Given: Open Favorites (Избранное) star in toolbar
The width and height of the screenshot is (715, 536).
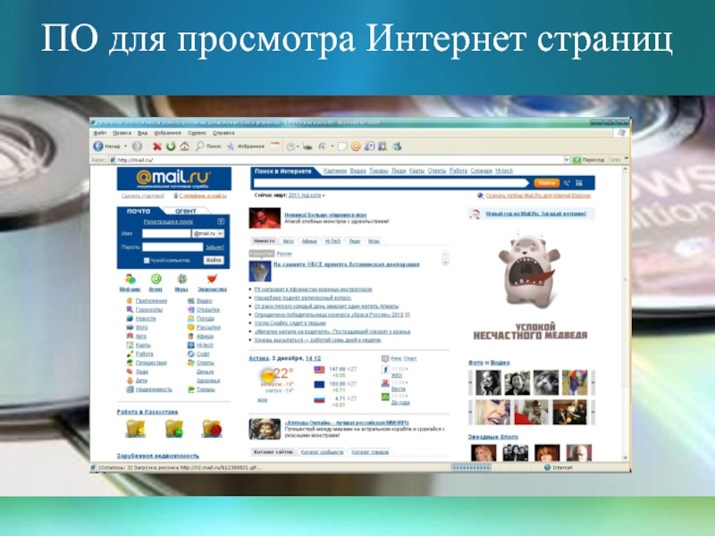Looking at the screenshot, I should (x=231, y=146).
